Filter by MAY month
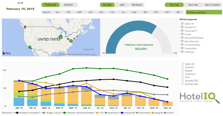Screen dimensions: 223x116 [101, 12]
